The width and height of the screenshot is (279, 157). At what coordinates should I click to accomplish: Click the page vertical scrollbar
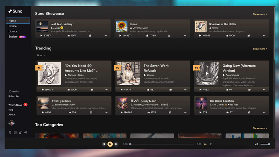click(274, 34)
